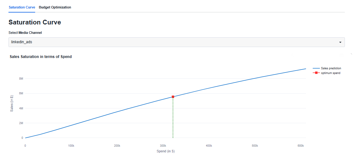
Task: Select the Saturation Curve tab
Action: point(22,7)
